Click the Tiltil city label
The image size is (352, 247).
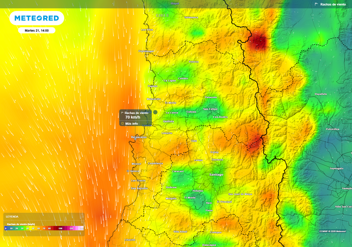pyautogui.click(x=194, y=141)
